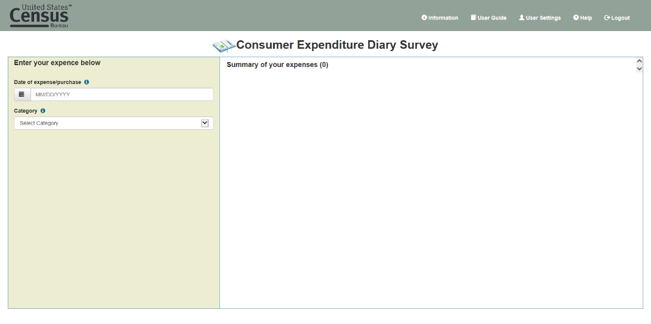Log out using the Logout text
The width and height of the screenshot is (651, 324).
tap(621, 18)
